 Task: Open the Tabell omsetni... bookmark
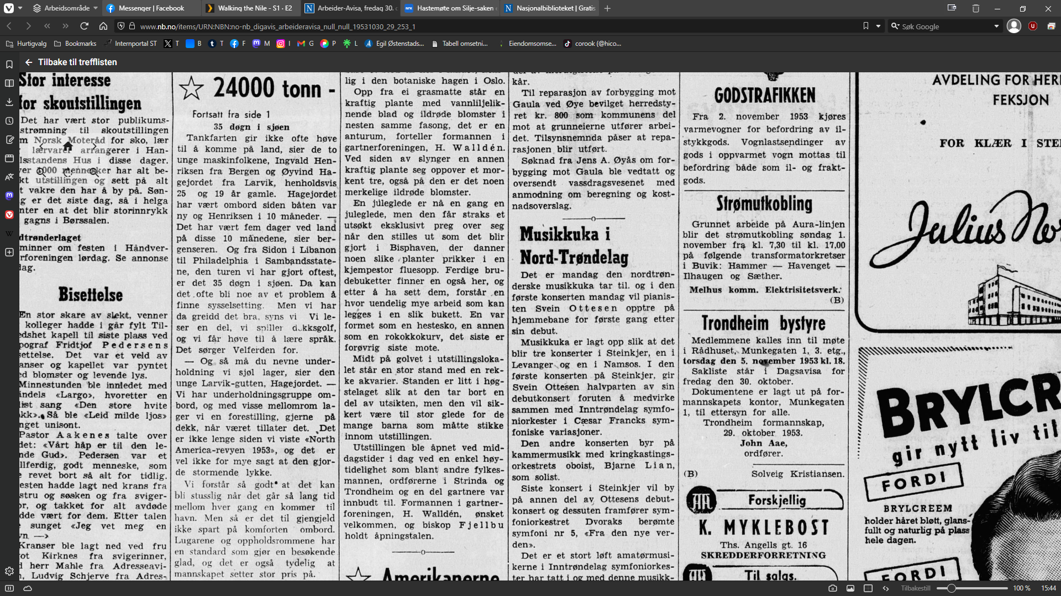click(x=460, y=44)
